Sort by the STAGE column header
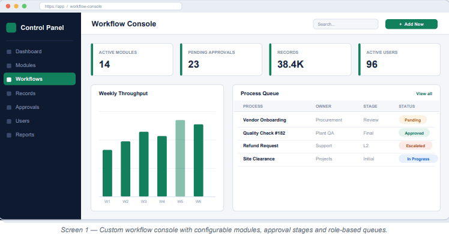Viewport: 449px width, 234px height. [370, 106]
